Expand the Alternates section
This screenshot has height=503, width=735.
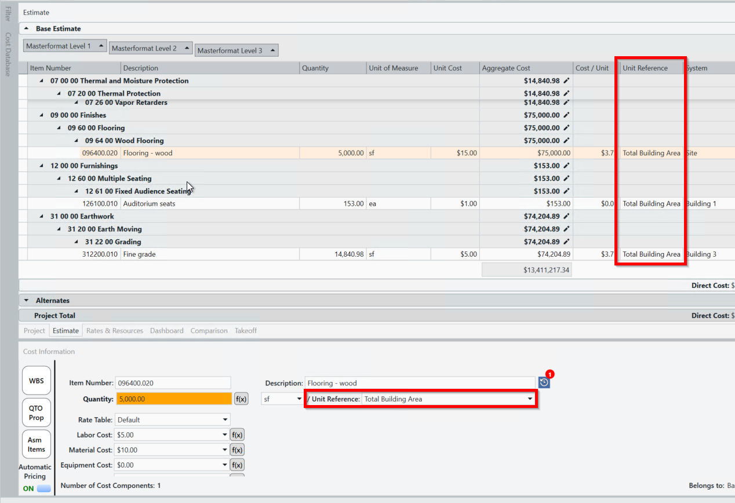click(x=27, y=301)
